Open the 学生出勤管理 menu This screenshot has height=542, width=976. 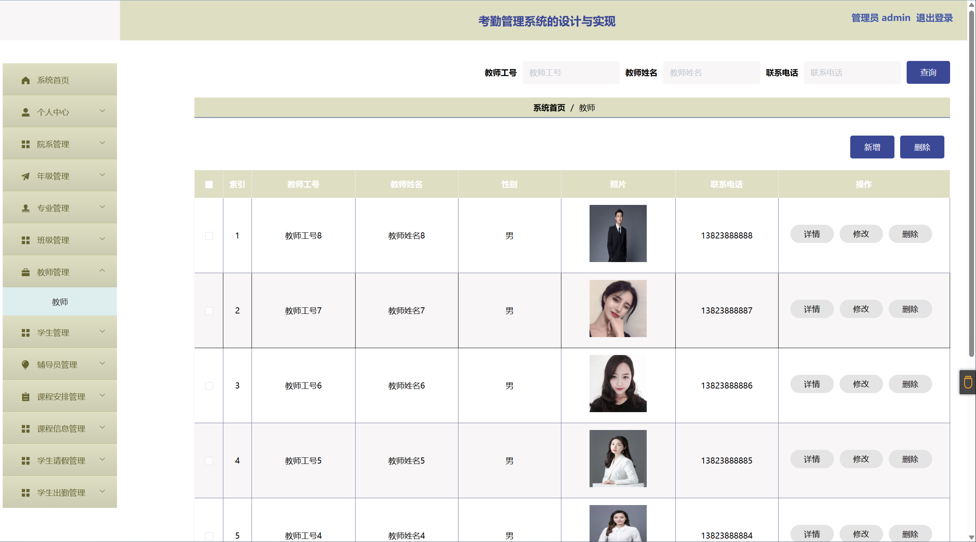coord(60,492)
